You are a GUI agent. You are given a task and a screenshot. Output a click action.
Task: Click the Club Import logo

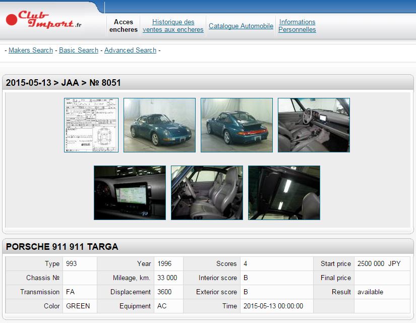[44, 20]
